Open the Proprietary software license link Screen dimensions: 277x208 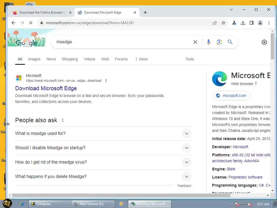pyautogui.click(x=245, y=177)
